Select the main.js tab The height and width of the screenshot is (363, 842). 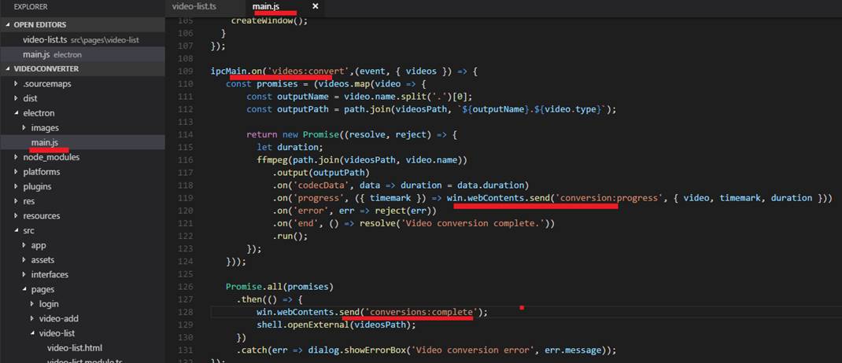tap(266, 6)
